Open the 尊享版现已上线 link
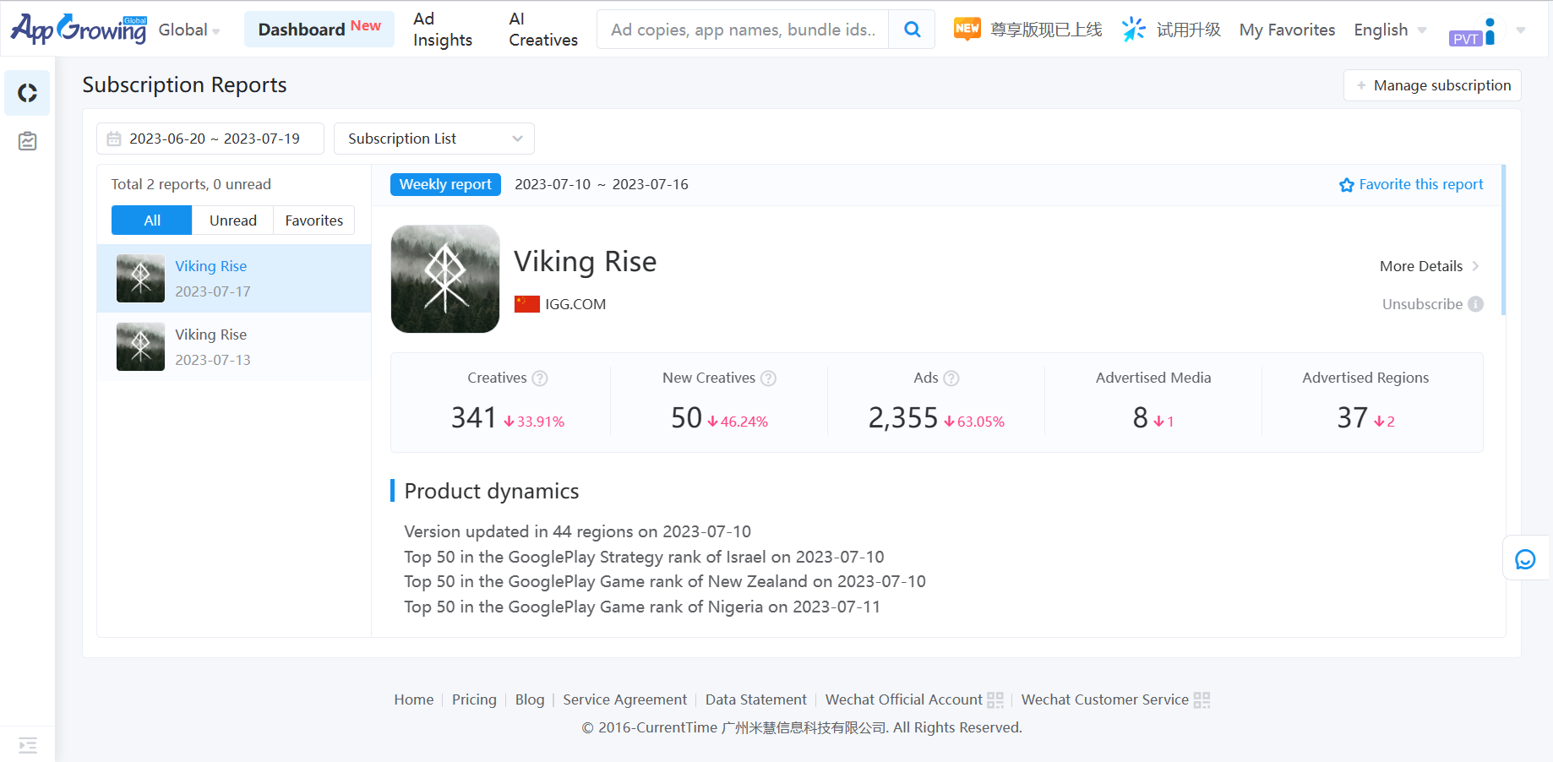The height and width of the screenshot is (762, 1553). [1046, 30]
